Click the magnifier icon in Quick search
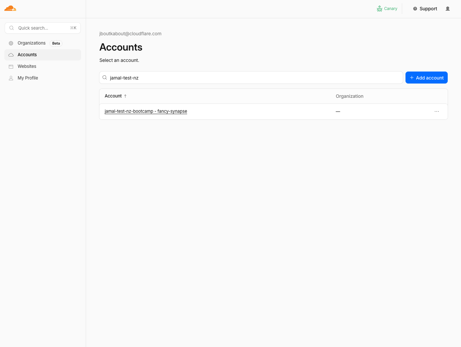This screenshot has height=347, width=461. coord(12,28)
